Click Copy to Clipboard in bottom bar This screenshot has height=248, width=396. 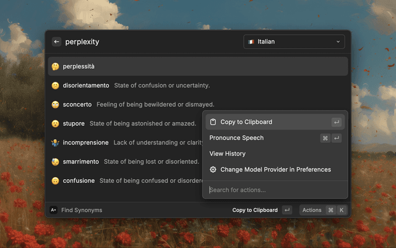coord(255,210)
